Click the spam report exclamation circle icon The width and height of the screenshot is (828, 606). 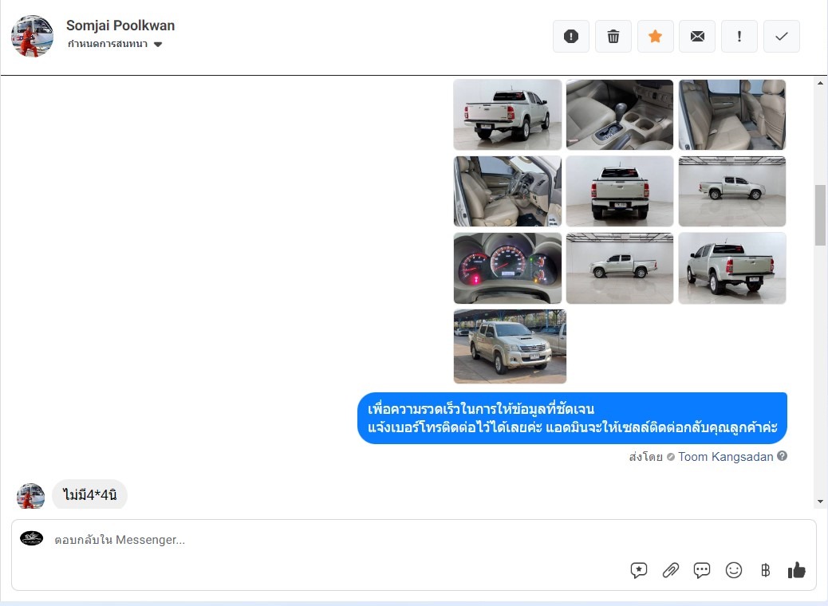pos(571,37)
